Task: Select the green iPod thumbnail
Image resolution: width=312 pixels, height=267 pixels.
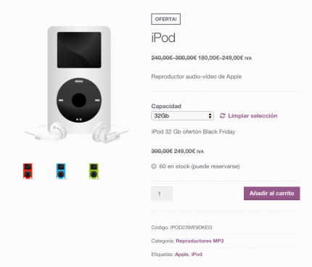Action: click(94, 171)
